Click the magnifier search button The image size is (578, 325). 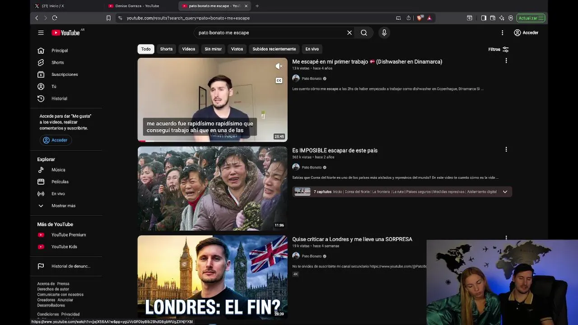coord(364,32)
